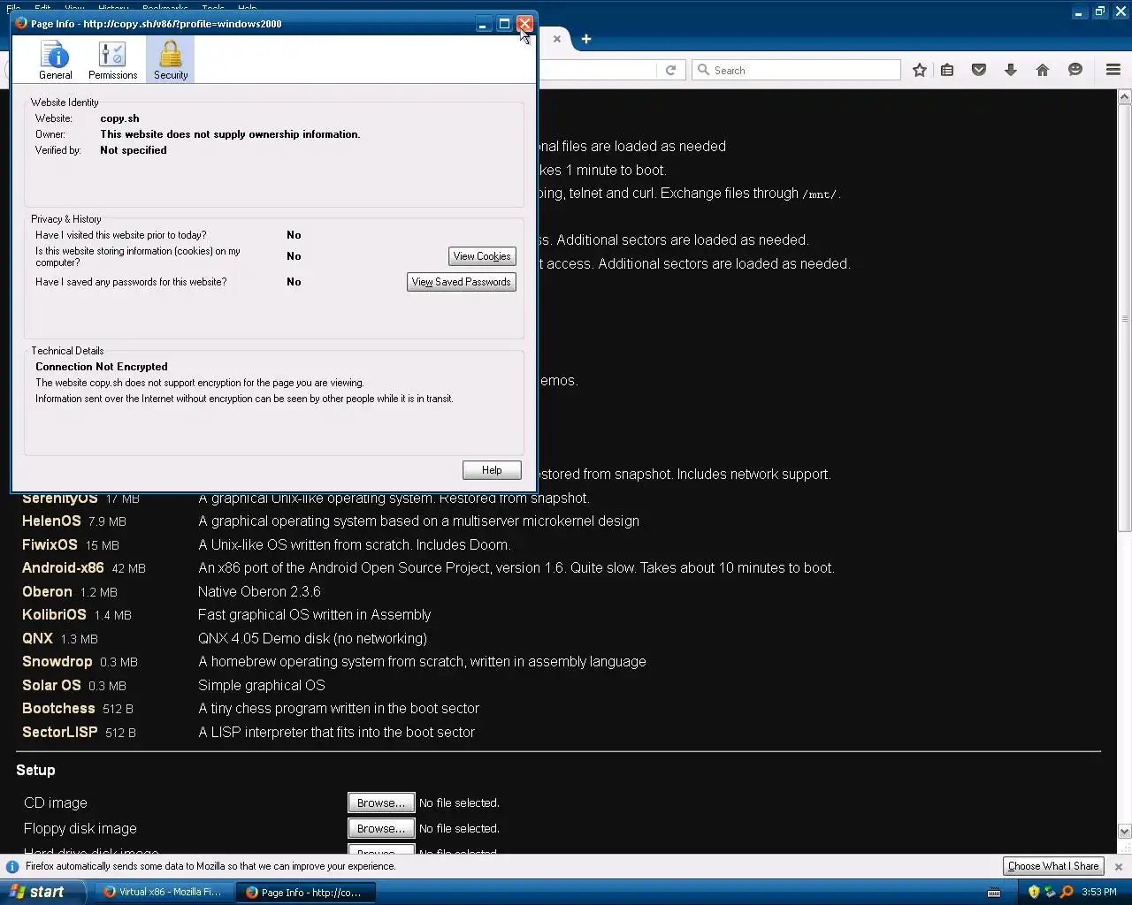This screenshot has height=905, width=1132.
Task: Save page to Pocket
Action: click(x=979, y=70)
